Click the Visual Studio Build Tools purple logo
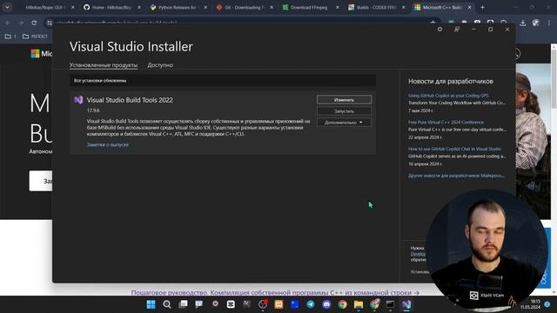Image resolution: width=557 pixels, height=313 pixels. click(x=78, y=100)
